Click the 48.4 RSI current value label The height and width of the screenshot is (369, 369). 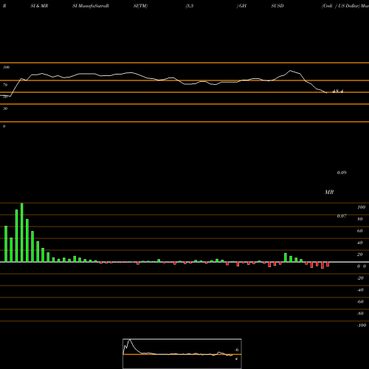tap(337, 92)
